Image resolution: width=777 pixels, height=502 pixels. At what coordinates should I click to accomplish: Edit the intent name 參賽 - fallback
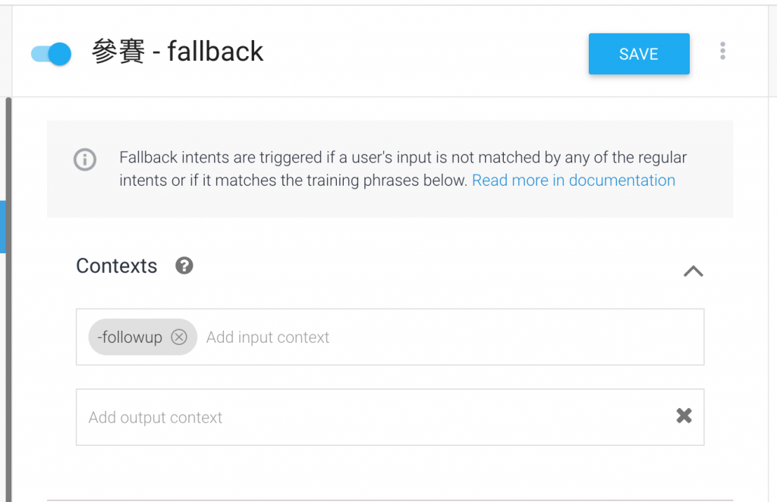pyautogui.click(x=178, y=52)
